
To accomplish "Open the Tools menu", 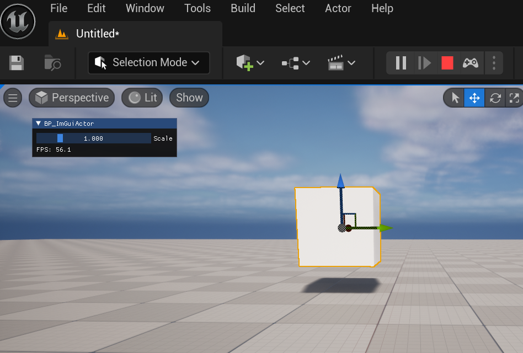I will 198,8.
